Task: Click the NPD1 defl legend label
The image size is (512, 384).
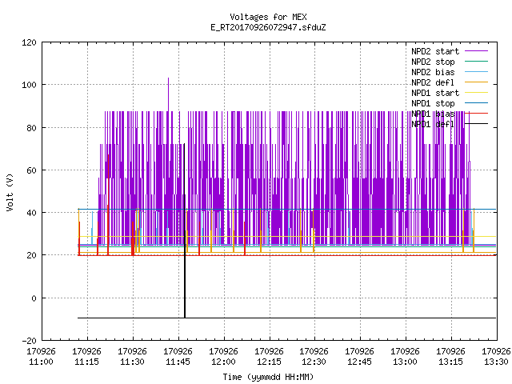Action: pyautogui.click(x=433, y=125)
